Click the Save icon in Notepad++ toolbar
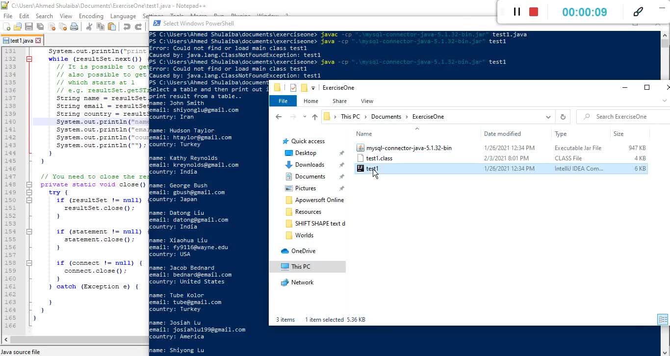Image resolution: width=670 pixels, height=356 pixels. tap(28, 26)
